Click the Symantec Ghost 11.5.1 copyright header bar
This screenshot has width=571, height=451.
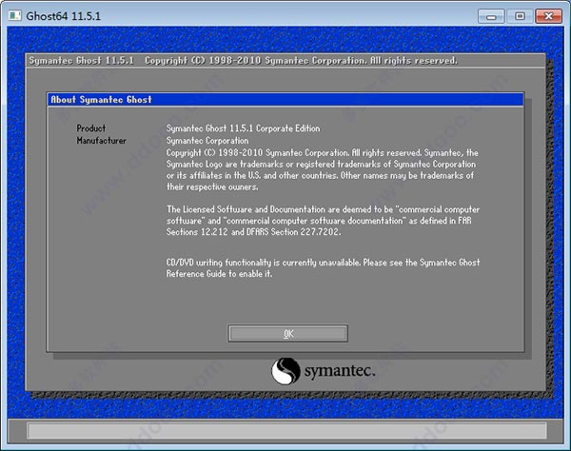pos(285,61)
